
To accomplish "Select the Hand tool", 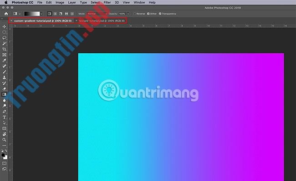I will [x=5, y=134].
